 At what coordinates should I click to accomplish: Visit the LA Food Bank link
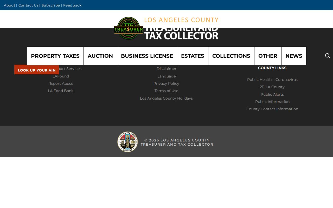point(61,91)
